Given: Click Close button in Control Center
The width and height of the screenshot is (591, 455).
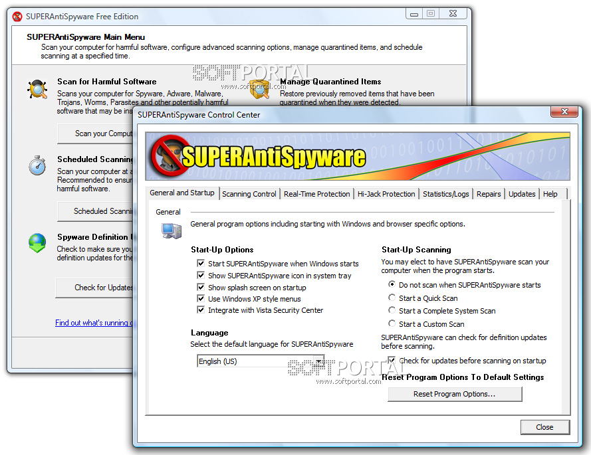Looking at the screenshot, I should point(544,427).
